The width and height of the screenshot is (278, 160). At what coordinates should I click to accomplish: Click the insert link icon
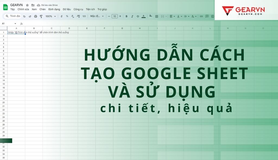pos(201,16)
